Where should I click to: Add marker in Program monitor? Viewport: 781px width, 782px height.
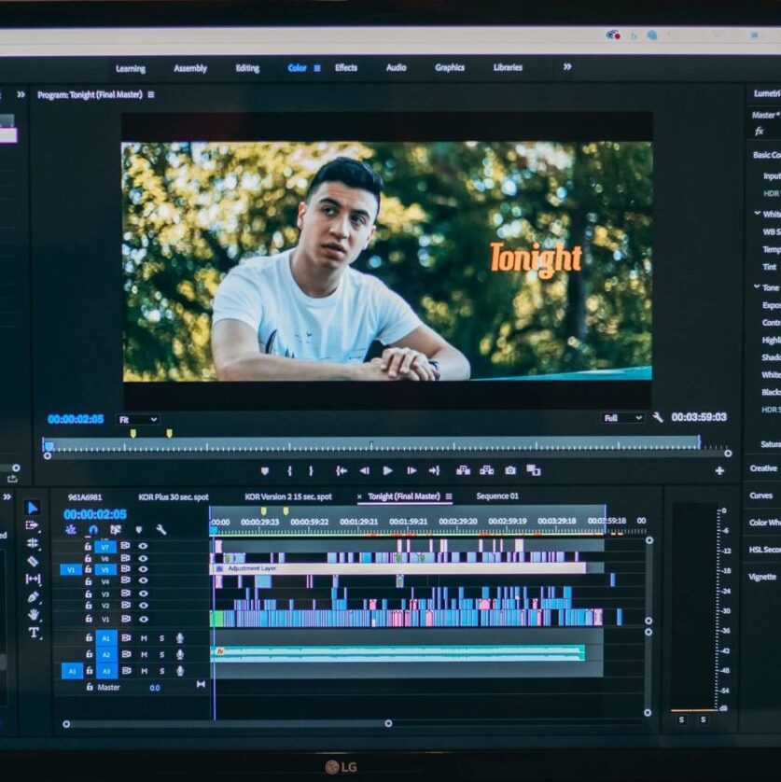(265, 471)
